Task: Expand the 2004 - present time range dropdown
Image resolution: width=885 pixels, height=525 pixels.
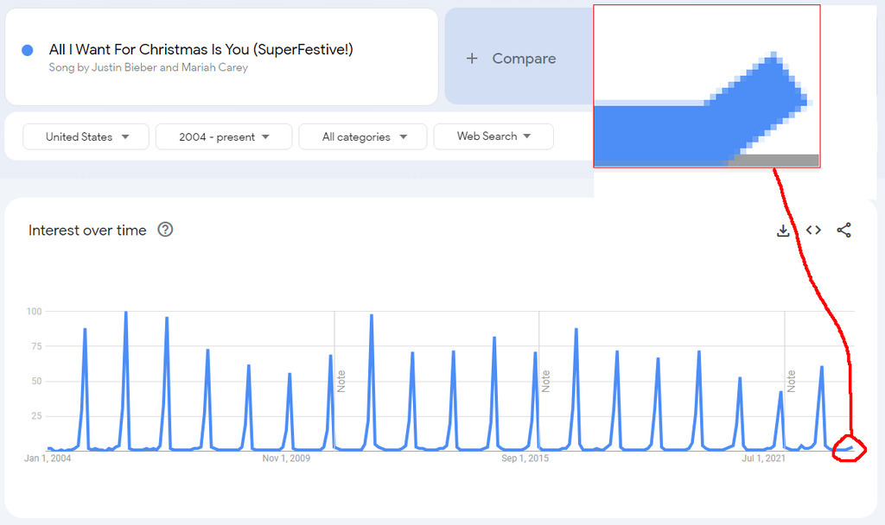Action: click(x=224, y=136)
